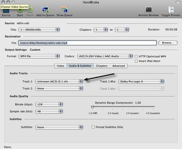Viewport: 182px width, 149px height.
Task: Click the destination File path field
Action: [x=87, y=43]
